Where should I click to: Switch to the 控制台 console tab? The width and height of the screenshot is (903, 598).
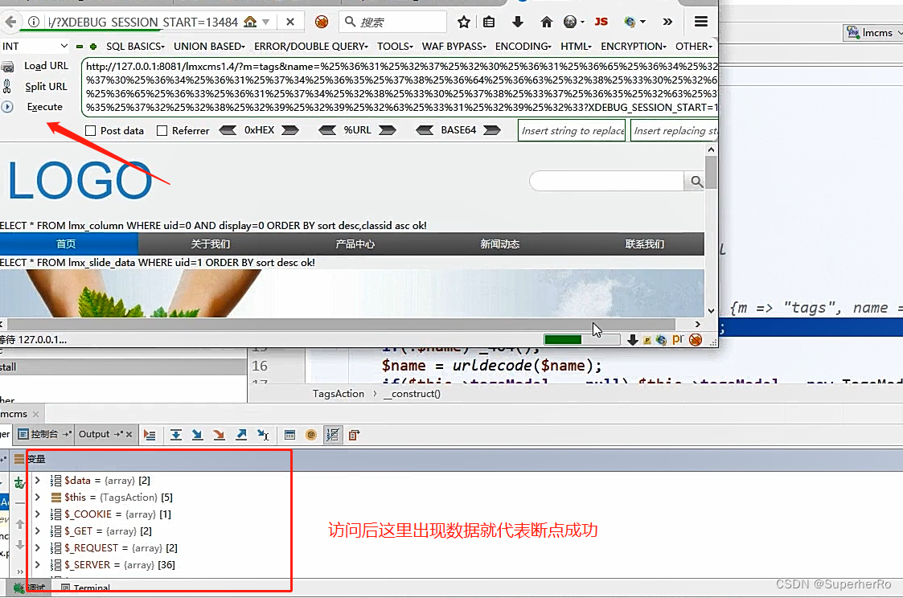[x=43, y=434]
